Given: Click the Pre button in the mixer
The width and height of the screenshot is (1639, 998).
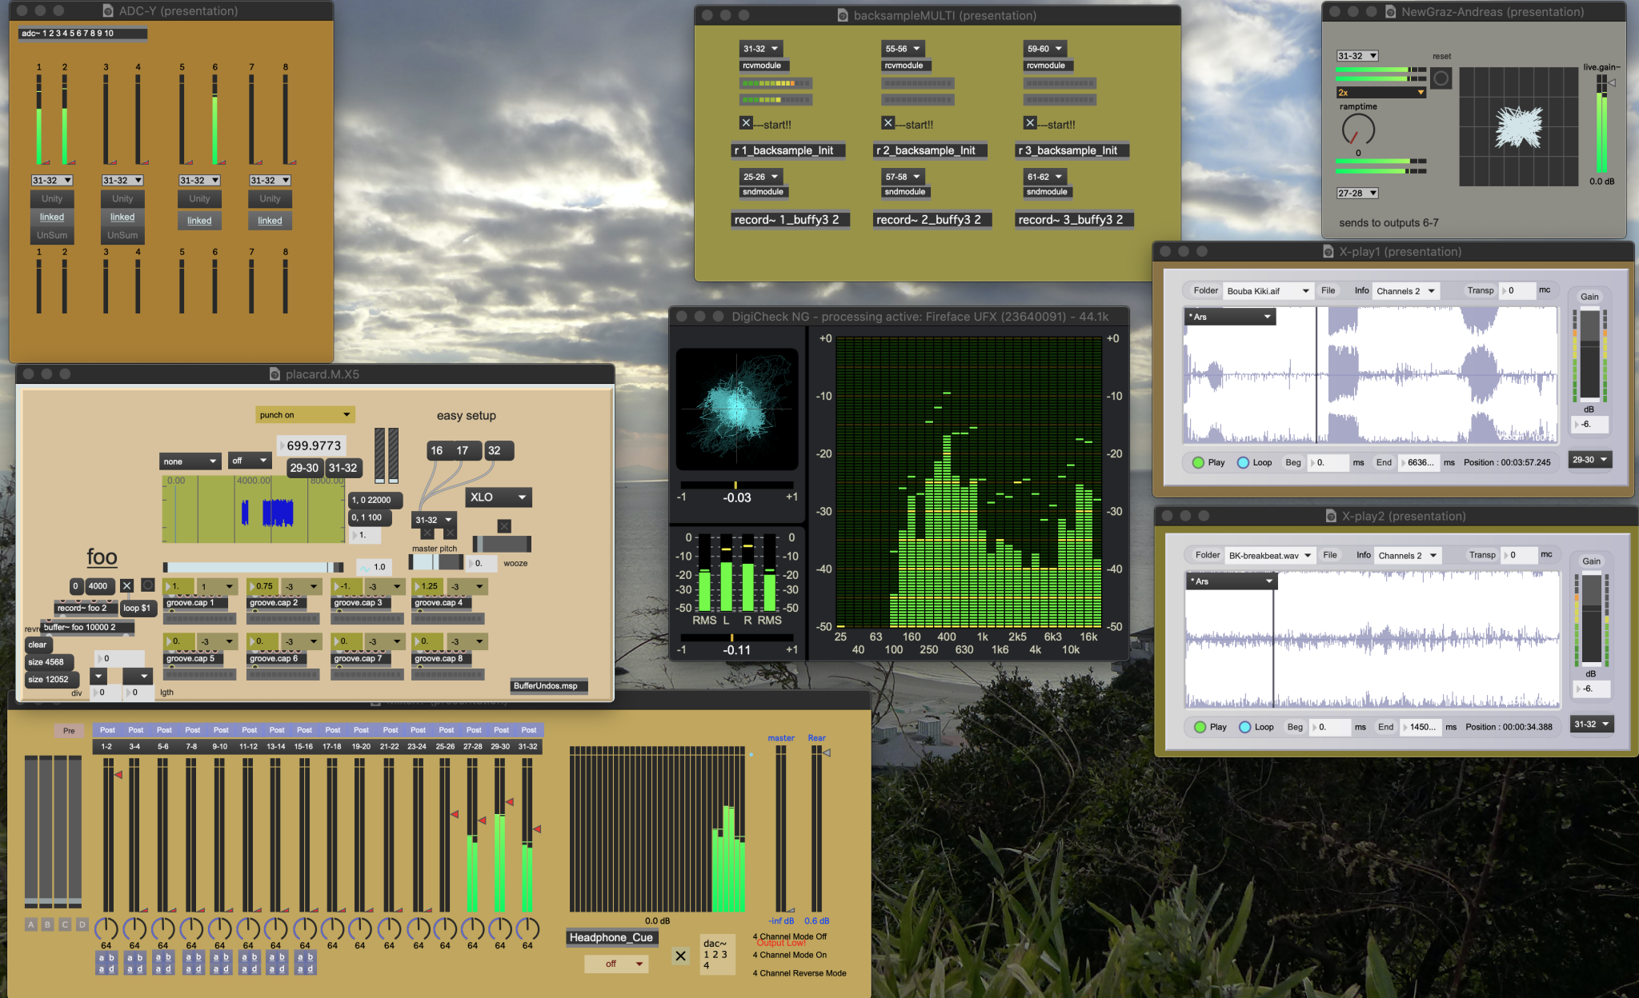Looking at the screenshot, I should tap(69, 729).
